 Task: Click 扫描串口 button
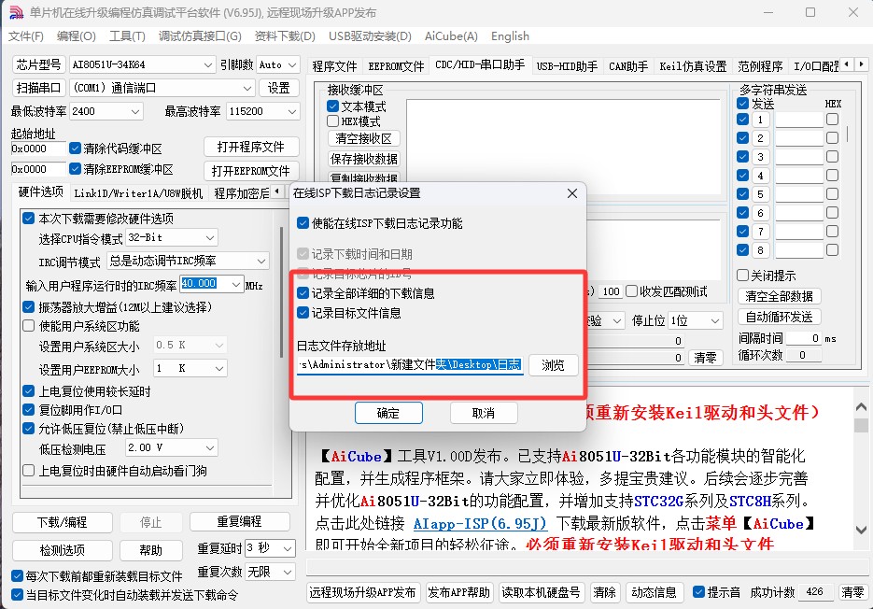(x=38, y=88)
